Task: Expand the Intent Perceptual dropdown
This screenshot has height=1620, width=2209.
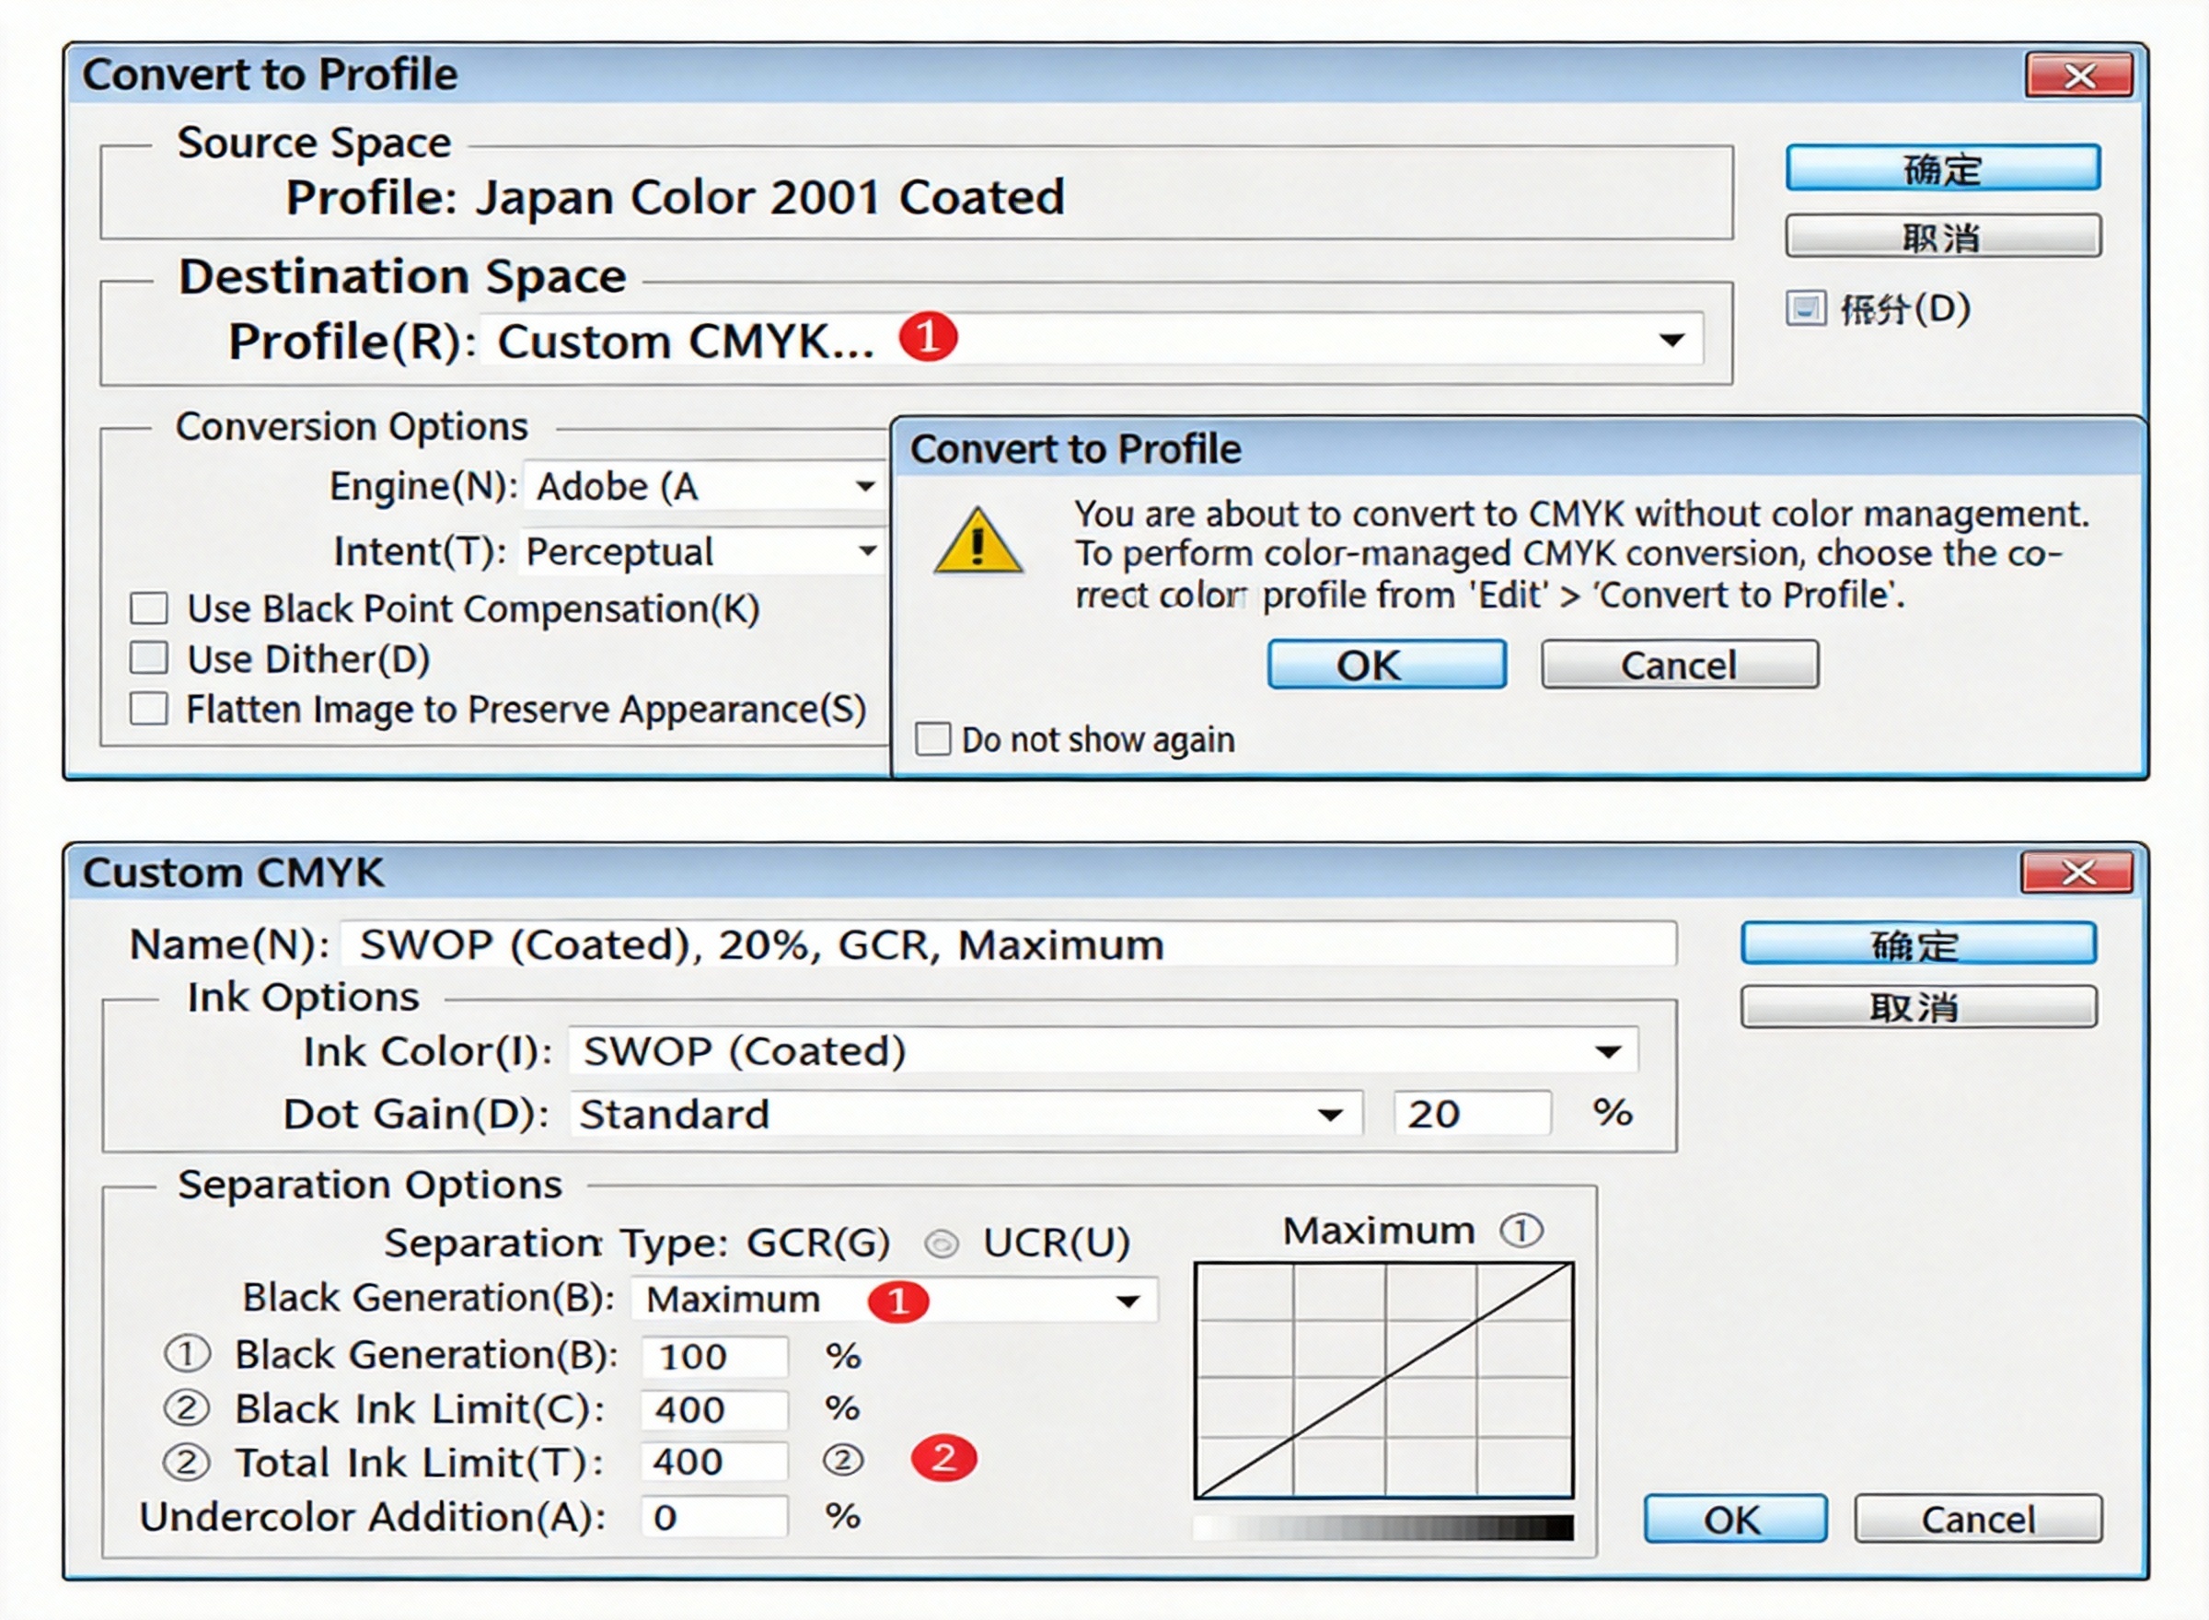Action: (866, 551)
